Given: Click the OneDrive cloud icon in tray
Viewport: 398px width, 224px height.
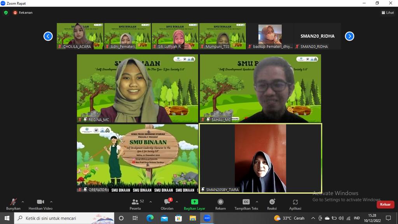Looking at the screenshot, I should (327, 218).
